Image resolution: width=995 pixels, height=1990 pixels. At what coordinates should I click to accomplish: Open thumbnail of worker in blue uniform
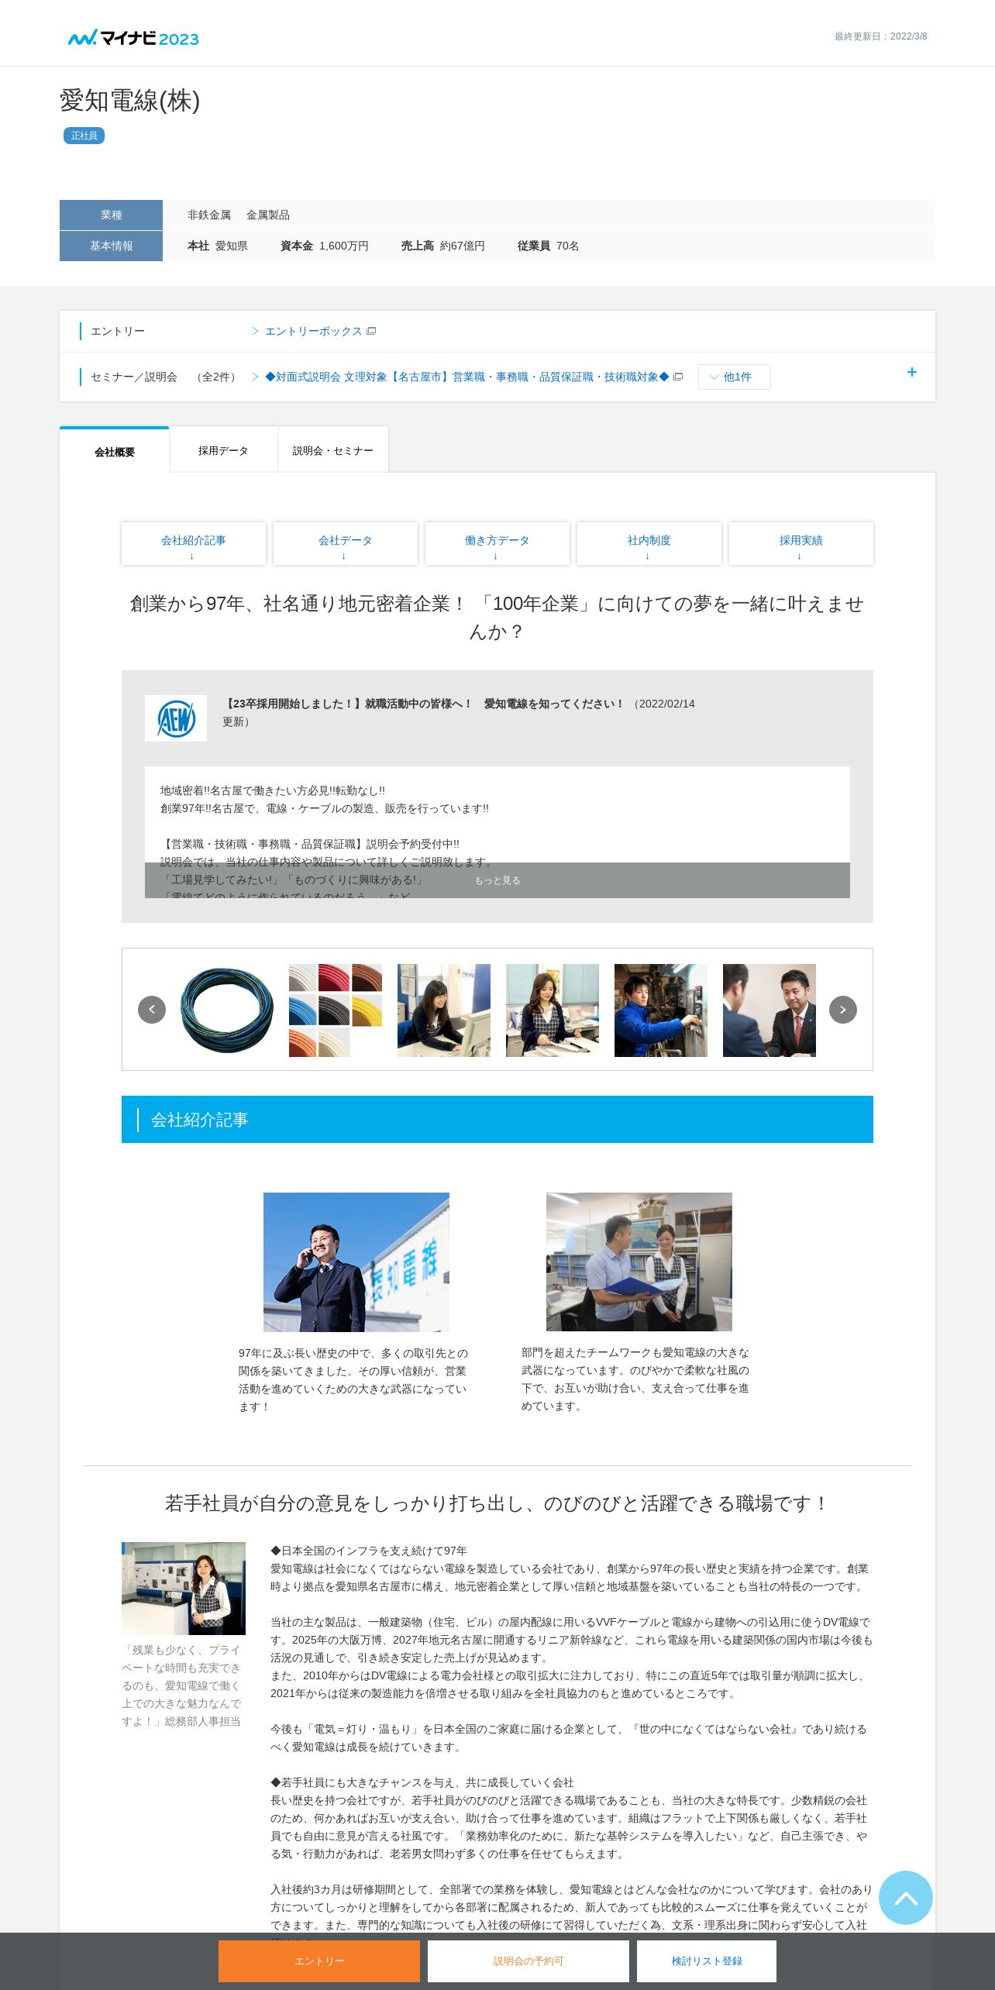(661, 1010)
